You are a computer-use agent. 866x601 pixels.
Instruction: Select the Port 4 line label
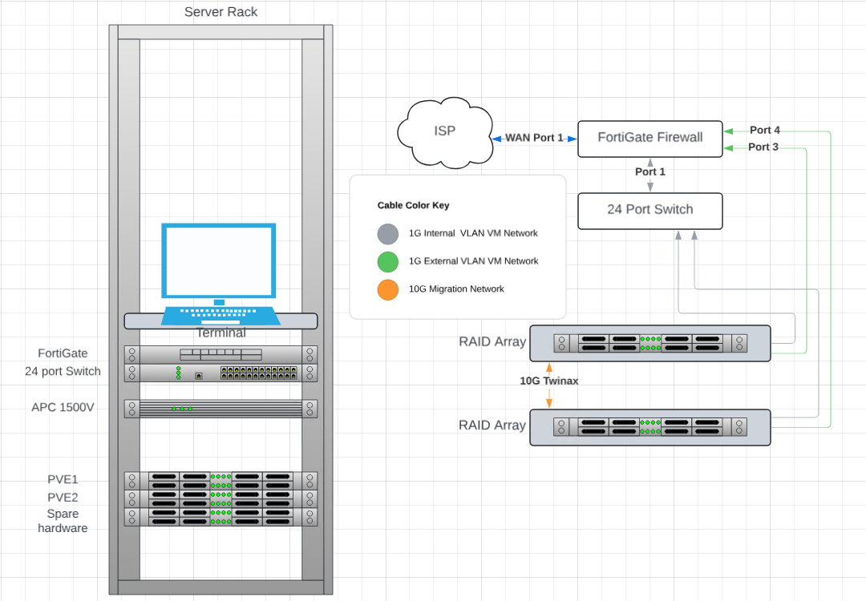point(764,130)
